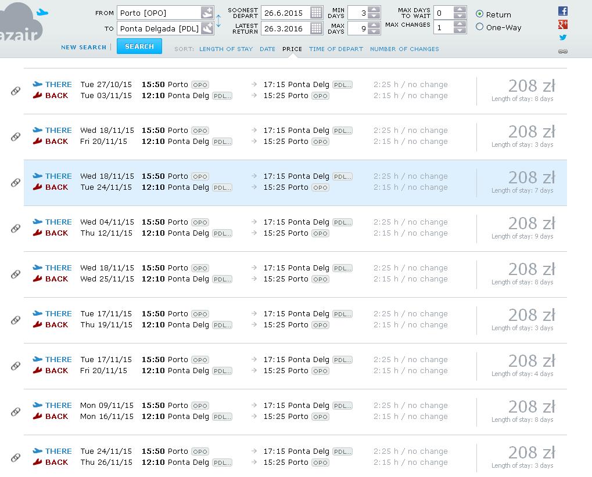Viewport: 592px width, 477px height.
Task: Decrease the max changes value
Action: [460, 30]
